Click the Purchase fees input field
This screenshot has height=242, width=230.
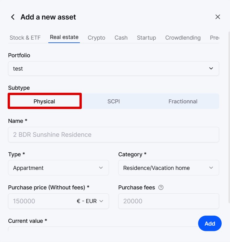[169, 201]
